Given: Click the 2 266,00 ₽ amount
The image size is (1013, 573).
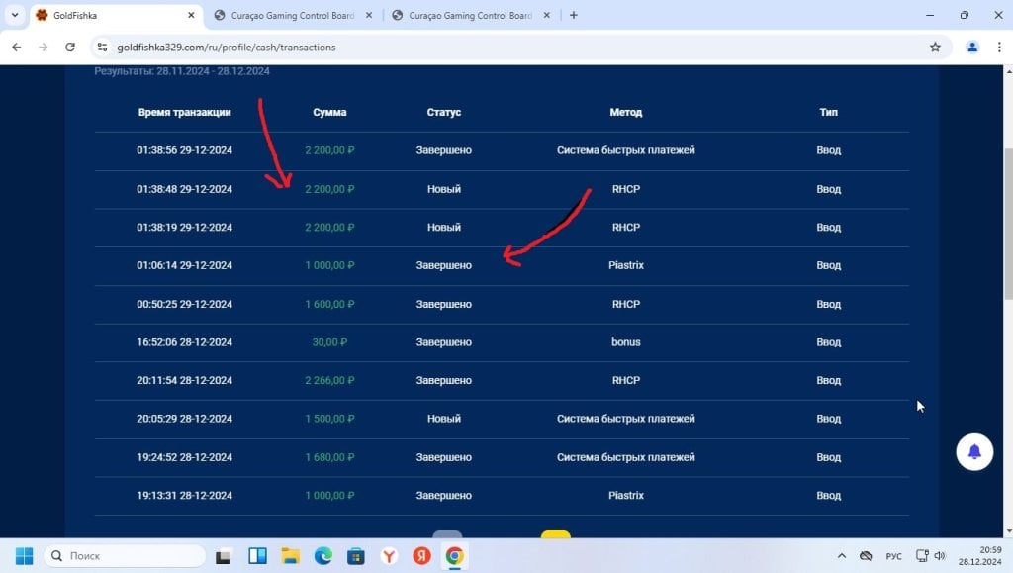Looking at the screenshot, I should click(329, 380).
